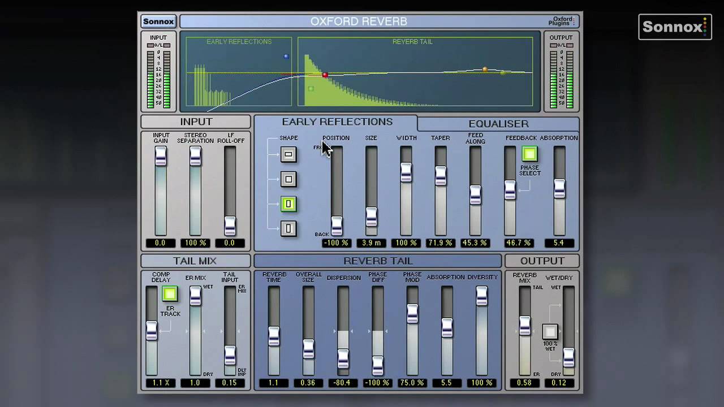Select the highlighted green room shape button
The image size is (724, 407).
point(288,204)
